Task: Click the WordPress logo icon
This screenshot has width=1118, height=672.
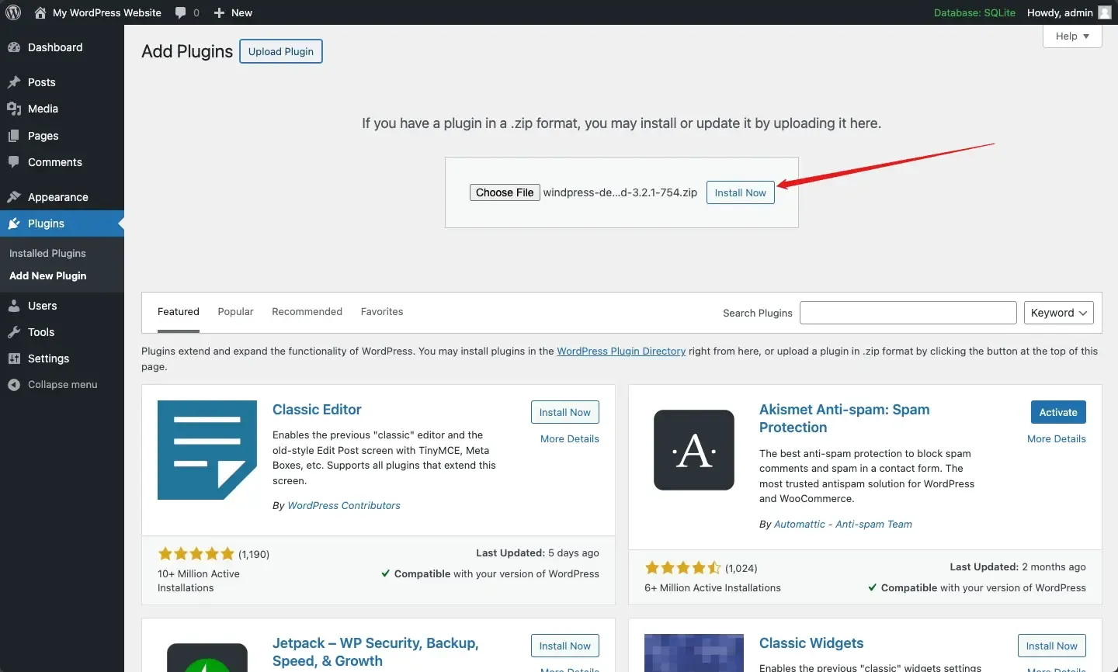Action: tap(13, 12)
